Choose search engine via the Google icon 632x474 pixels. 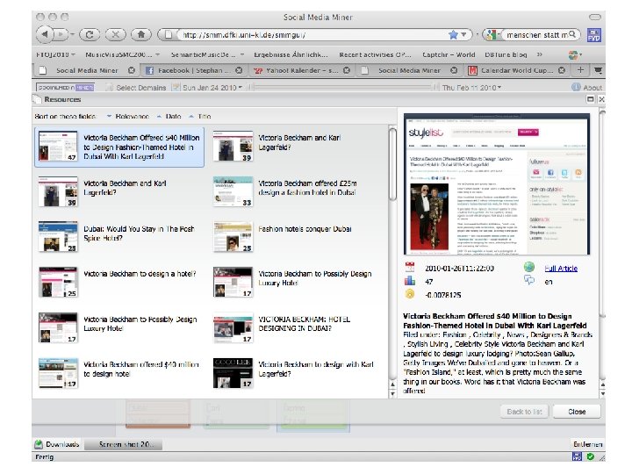click(x=491, y=35)
